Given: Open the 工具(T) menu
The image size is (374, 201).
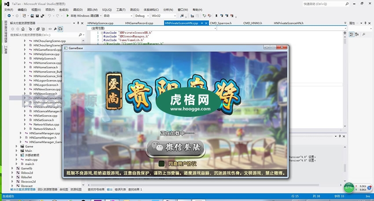Looking at the screenshot, I should point(121,10).
